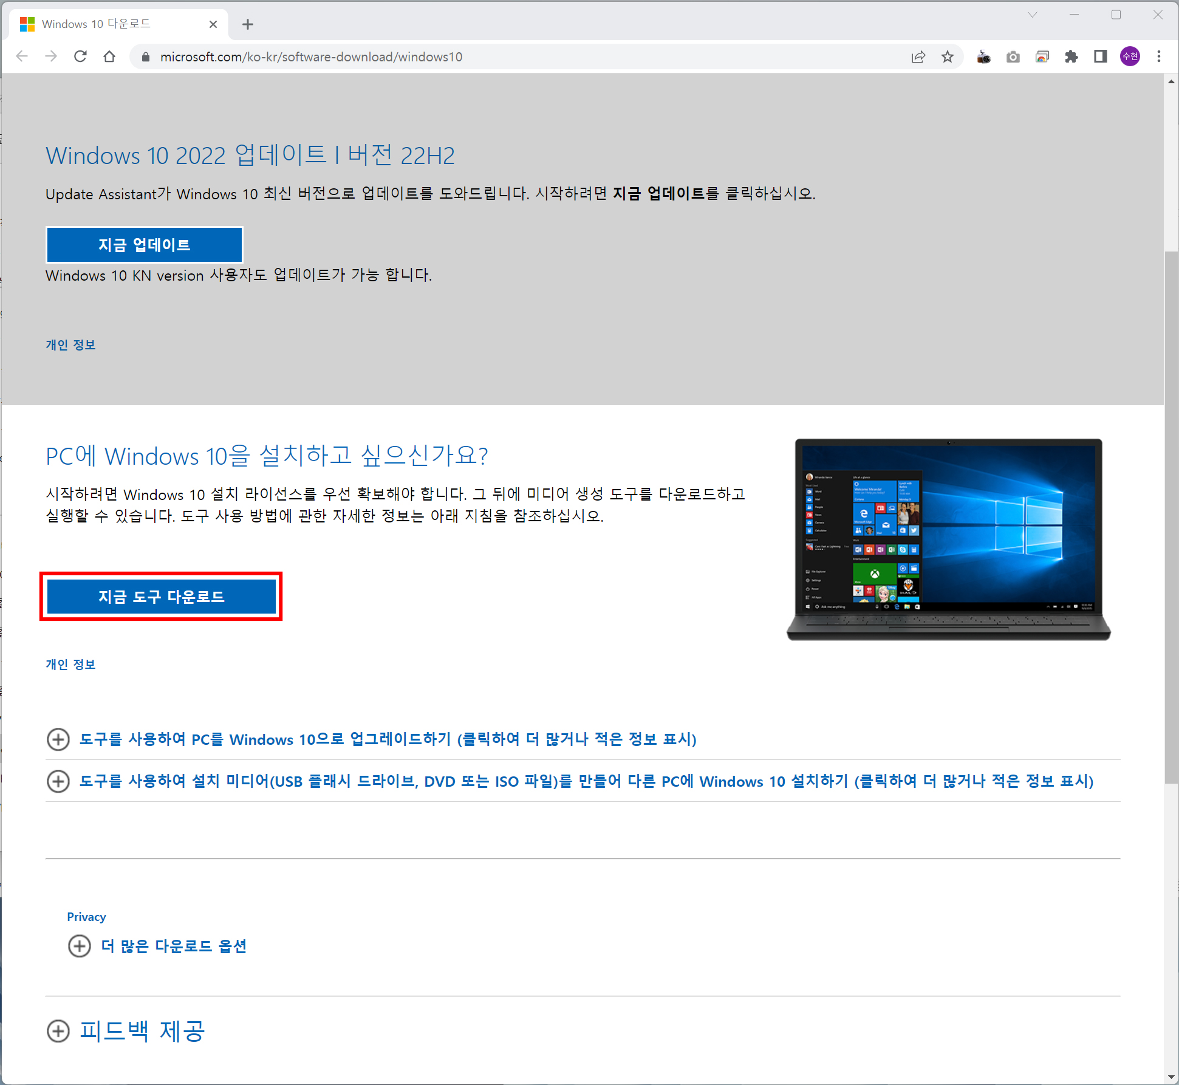The height and width of the screenshot is (1085, 1179).
Task: Expand 더 많은 다운로드 옵션
Action: (x=173, y=946)
